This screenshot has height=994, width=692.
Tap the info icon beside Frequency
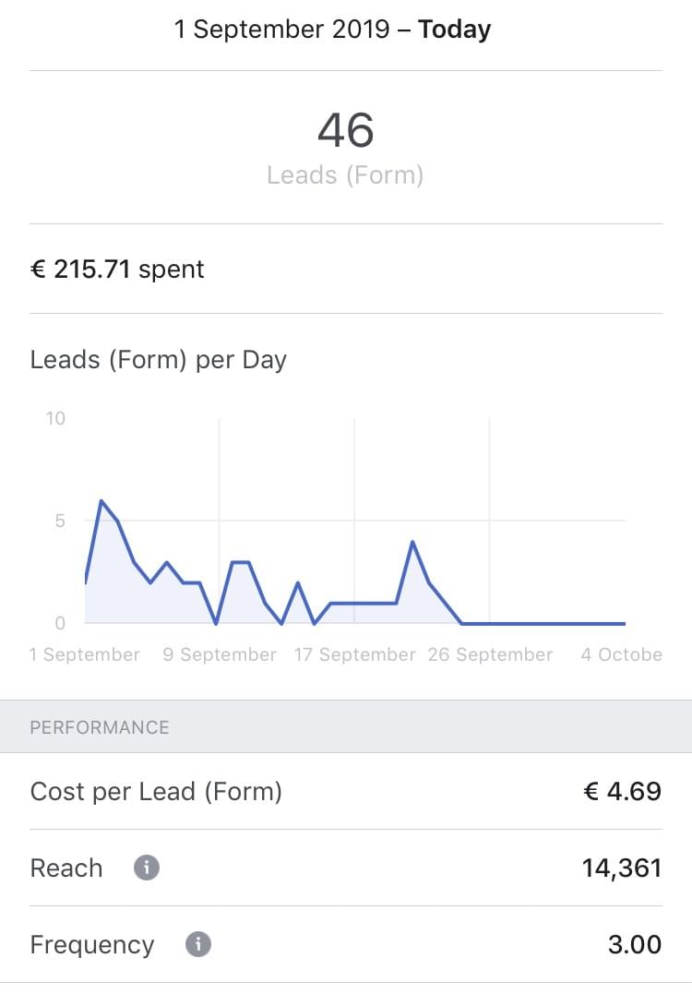coord(198,945)
